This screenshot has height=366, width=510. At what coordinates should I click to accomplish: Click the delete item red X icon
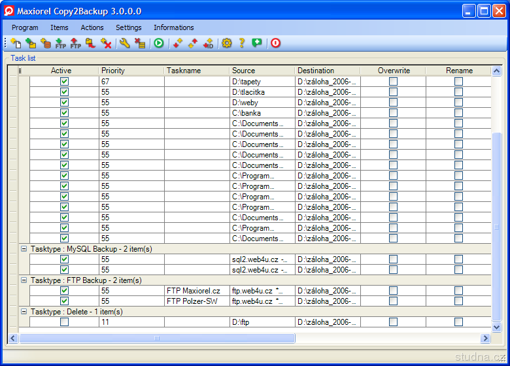(106, 44)
